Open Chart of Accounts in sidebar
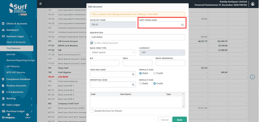 pos(16,42)
